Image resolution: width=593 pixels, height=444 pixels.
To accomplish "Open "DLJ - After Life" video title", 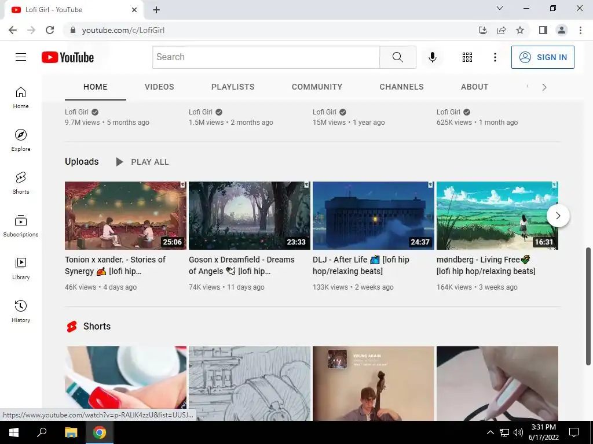I will [x=361, y=265].
